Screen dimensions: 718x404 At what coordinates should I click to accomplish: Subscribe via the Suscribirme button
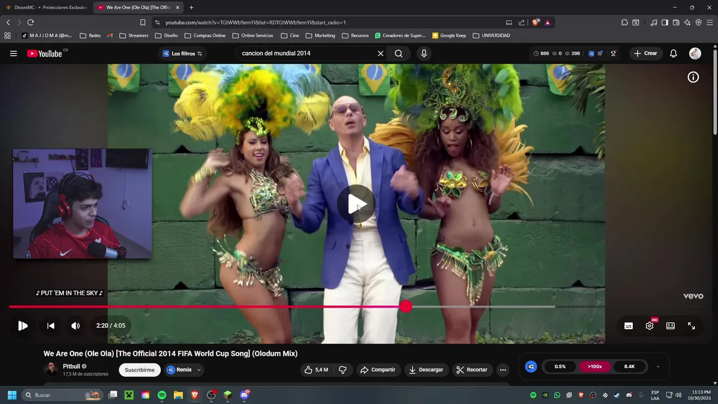click(140, 370)
